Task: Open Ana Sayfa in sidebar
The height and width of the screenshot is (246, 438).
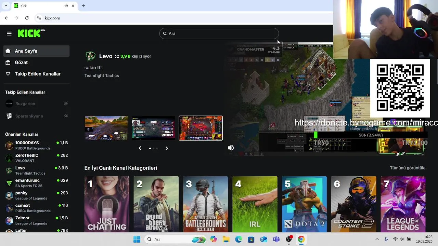Action: point(36,51)
